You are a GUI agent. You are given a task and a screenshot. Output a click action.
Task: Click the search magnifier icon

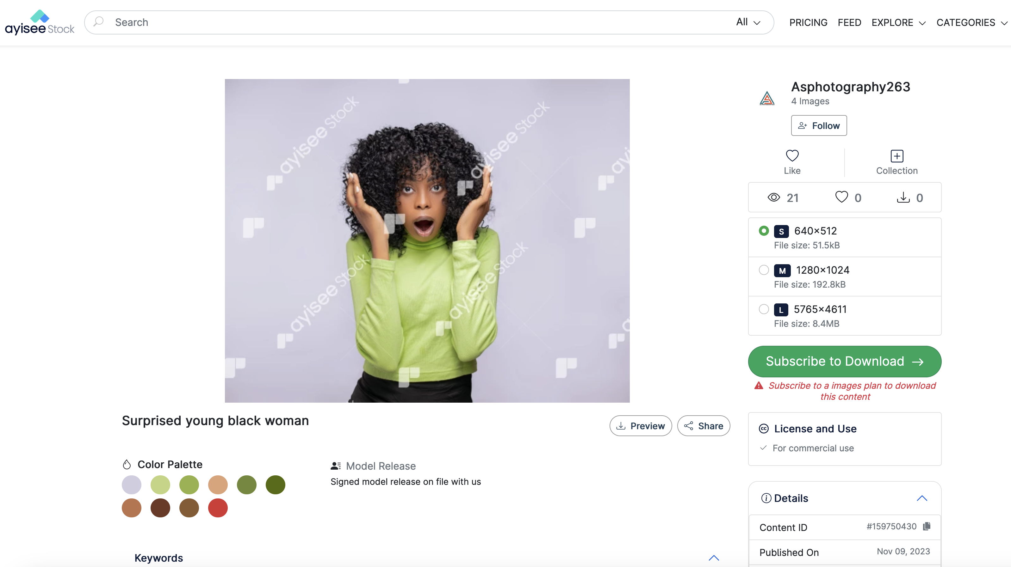(x=98, y=21)
